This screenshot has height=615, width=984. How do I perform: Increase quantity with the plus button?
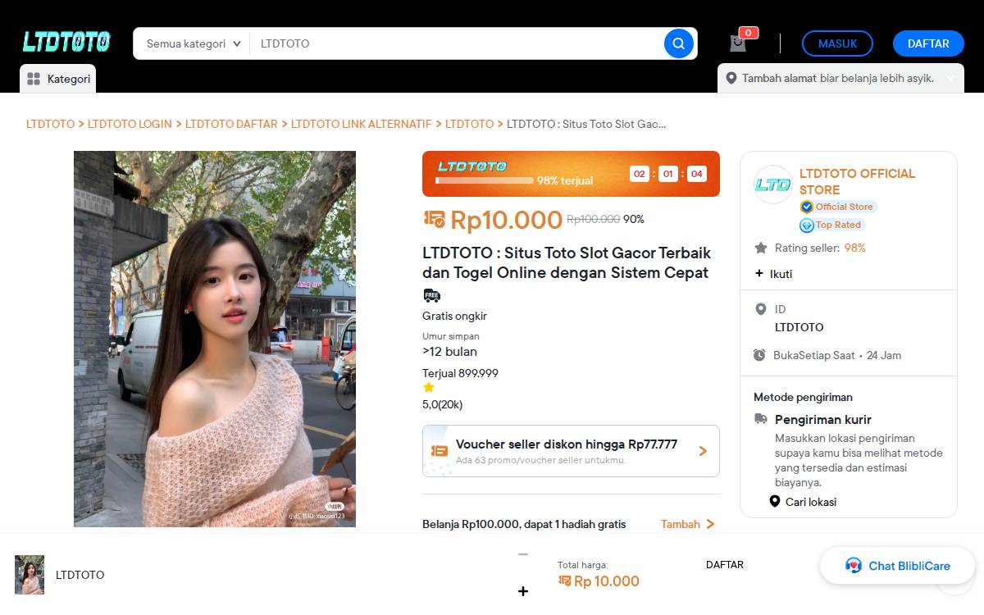point(523,591)
